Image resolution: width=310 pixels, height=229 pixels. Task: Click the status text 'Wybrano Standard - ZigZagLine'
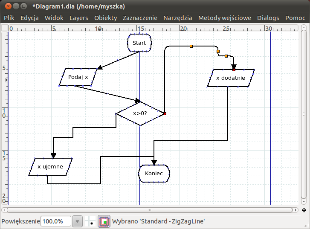click(x=158, y=221)
